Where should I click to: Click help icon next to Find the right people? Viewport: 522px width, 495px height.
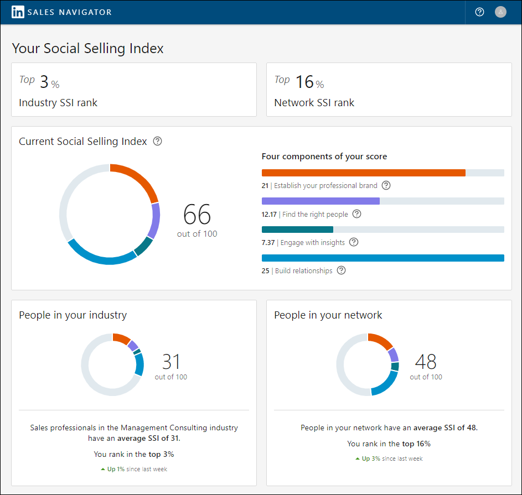click(357, 214)
